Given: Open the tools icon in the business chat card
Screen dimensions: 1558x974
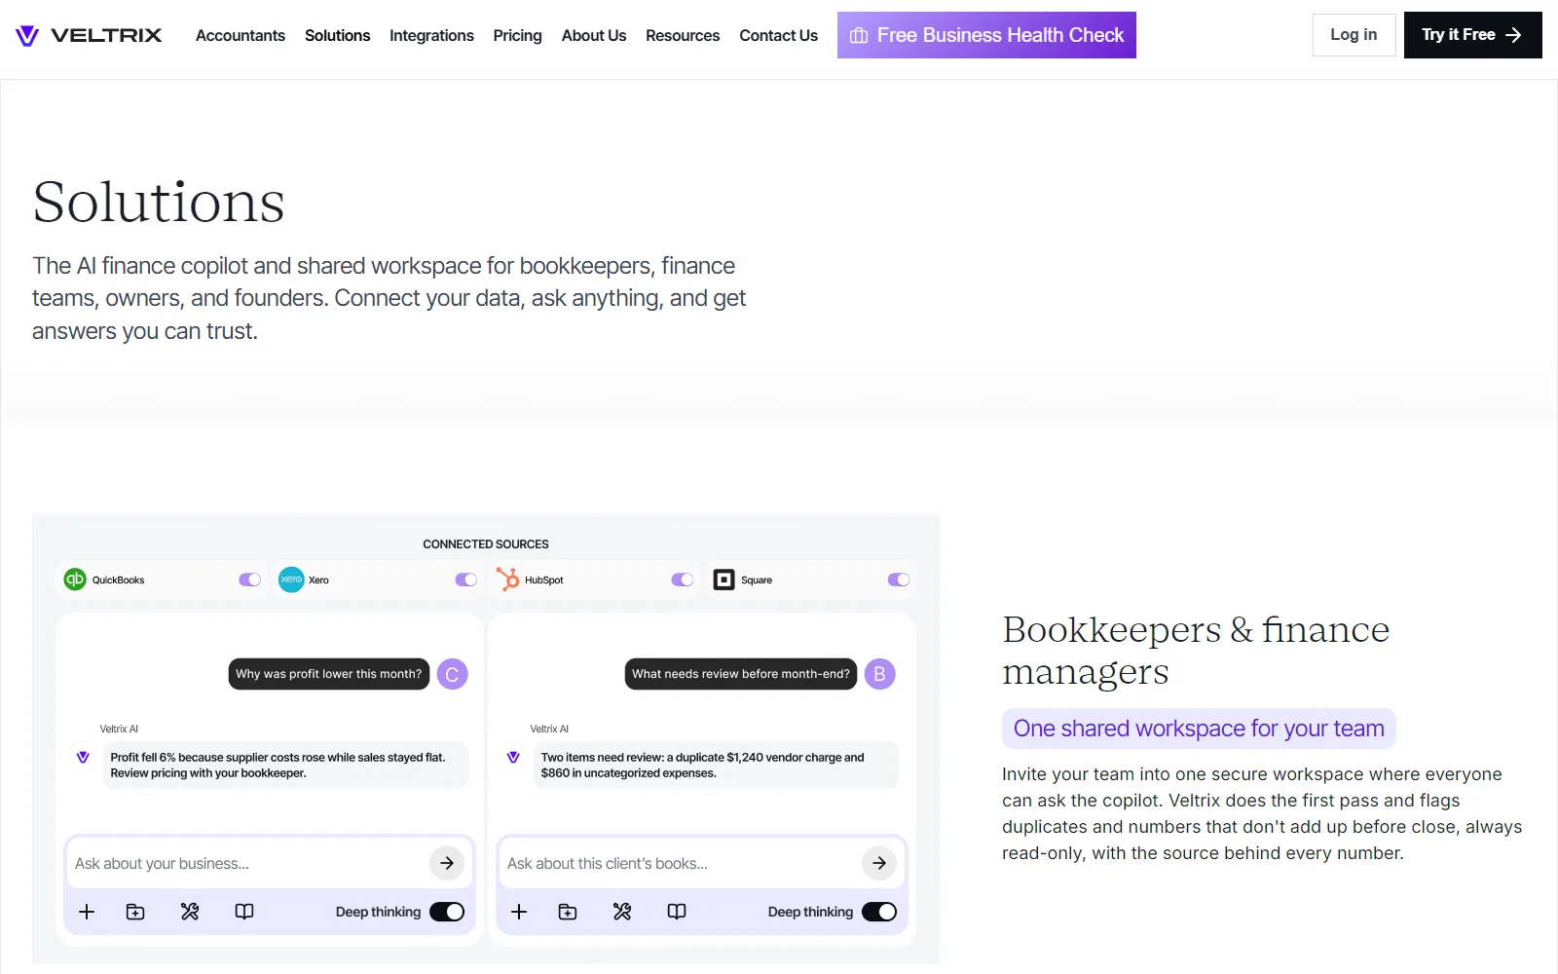Looking at the screenshot, I should 190,912.
